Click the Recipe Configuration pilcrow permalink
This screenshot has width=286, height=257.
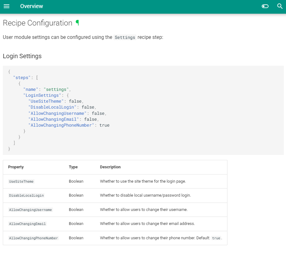(77, 23)
